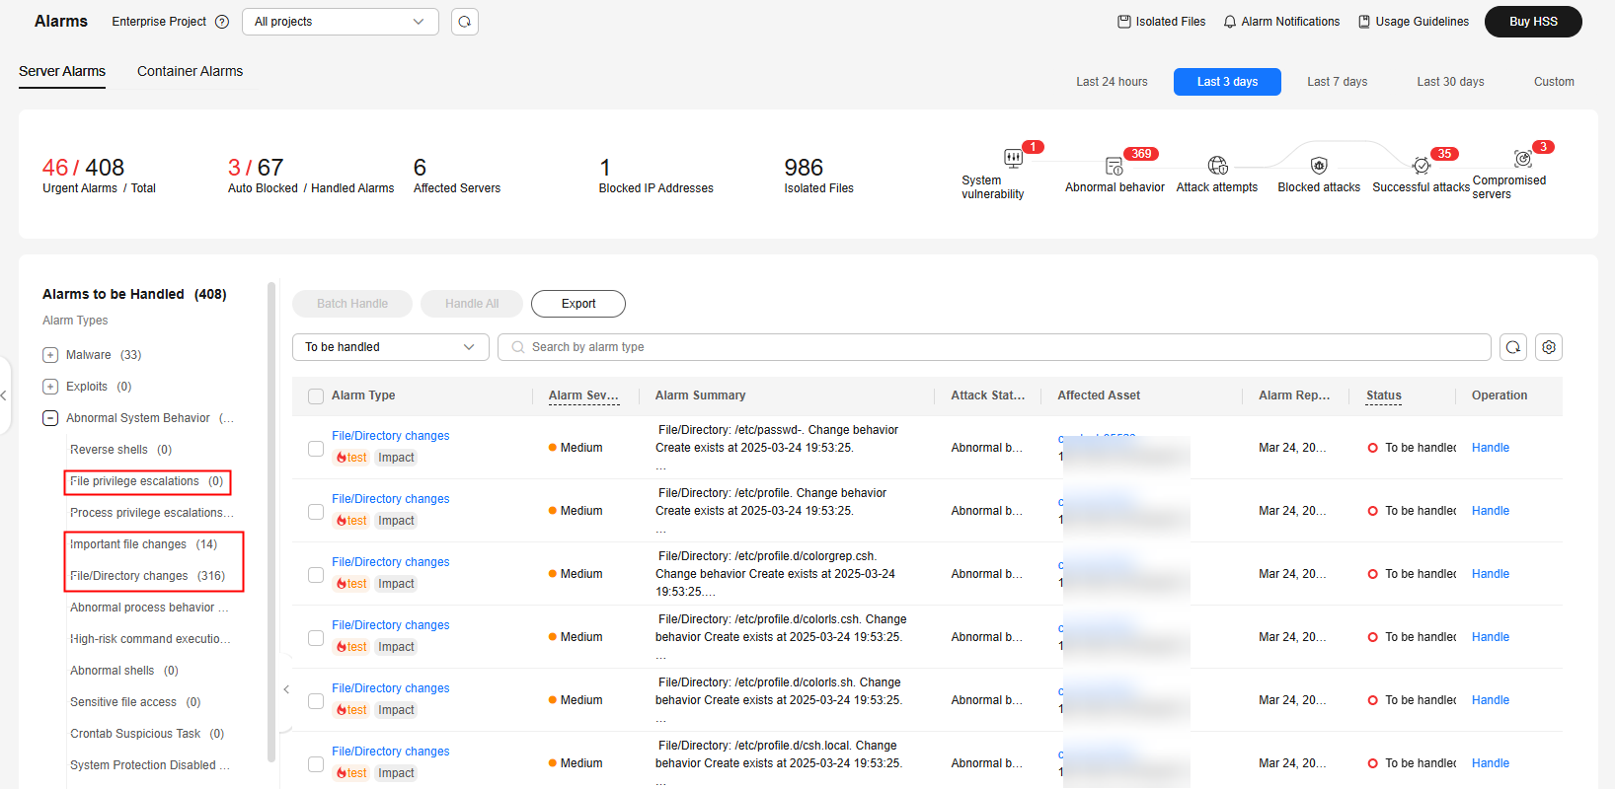Viewport: 1615px width, 789px height.
Task: Click the Buy HSS button
Action: click(1533, 22)
